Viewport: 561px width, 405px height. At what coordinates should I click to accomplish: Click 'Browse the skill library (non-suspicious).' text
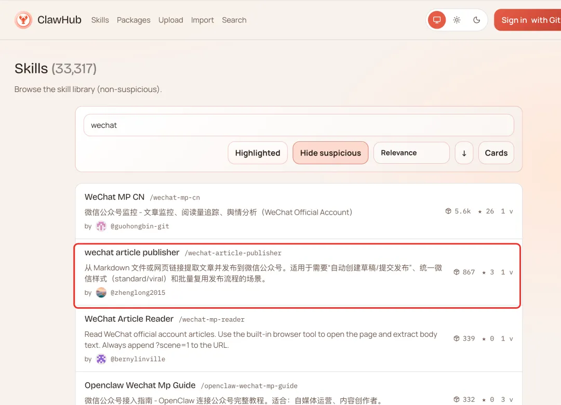click(x=88, y=89)
